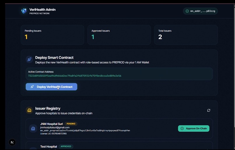Open the Next.js dev tools indicator
235x150 pixels.
point(12,142)
